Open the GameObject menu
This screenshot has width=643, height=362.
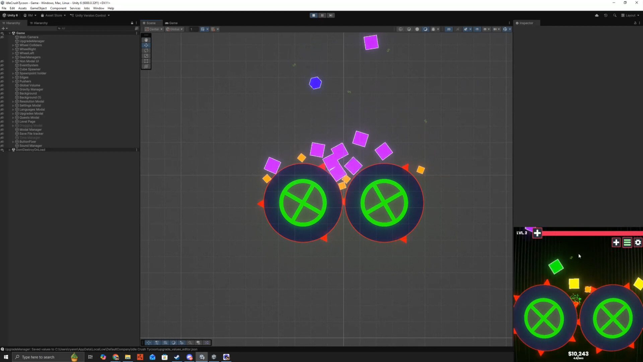pyautogui.click(x=38, y=8)
